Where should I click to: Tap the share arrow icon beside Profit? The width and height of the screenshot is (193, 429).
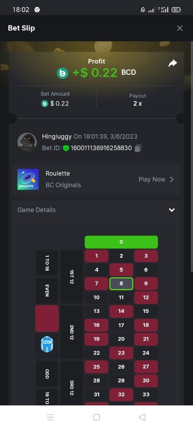click(x=173, y=64)
